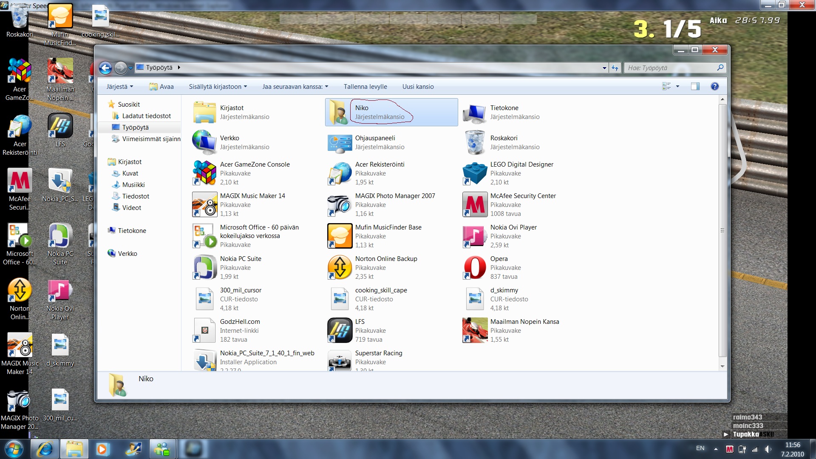Click the Explorer help question mark icon

coord(715,86)
